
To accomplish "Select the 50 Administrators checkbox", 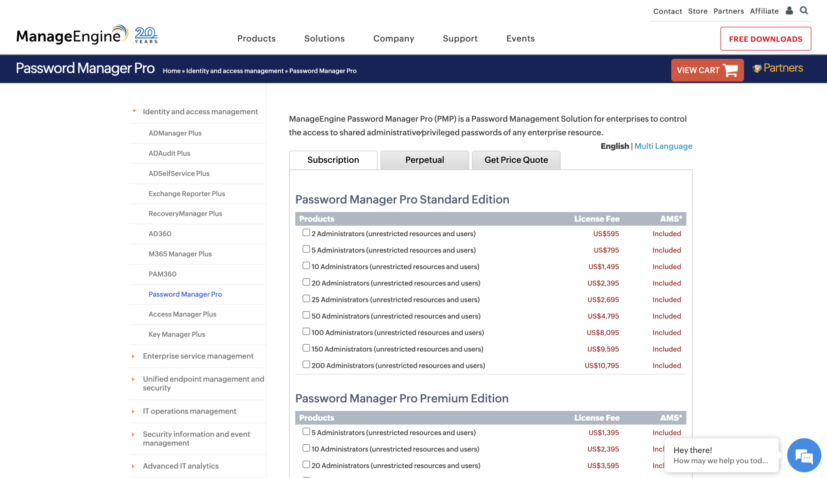I will click(306, 315).
